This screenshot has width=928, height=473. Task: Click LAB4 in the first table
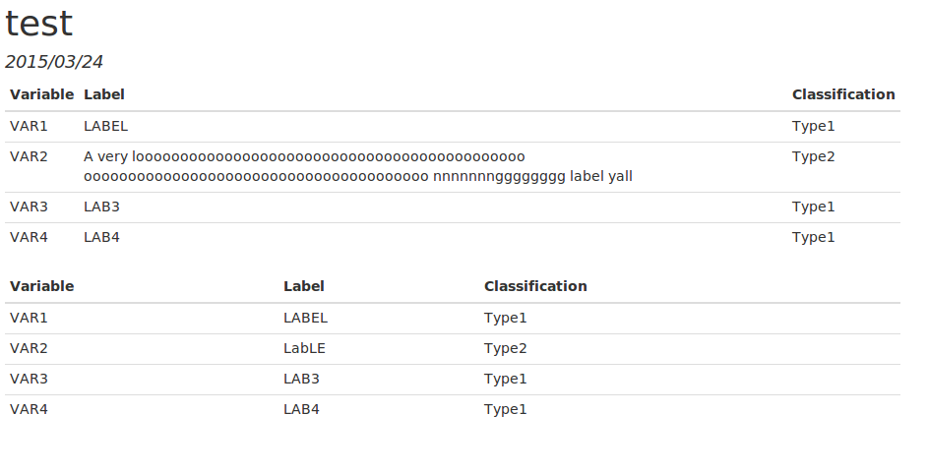[101, 237]
